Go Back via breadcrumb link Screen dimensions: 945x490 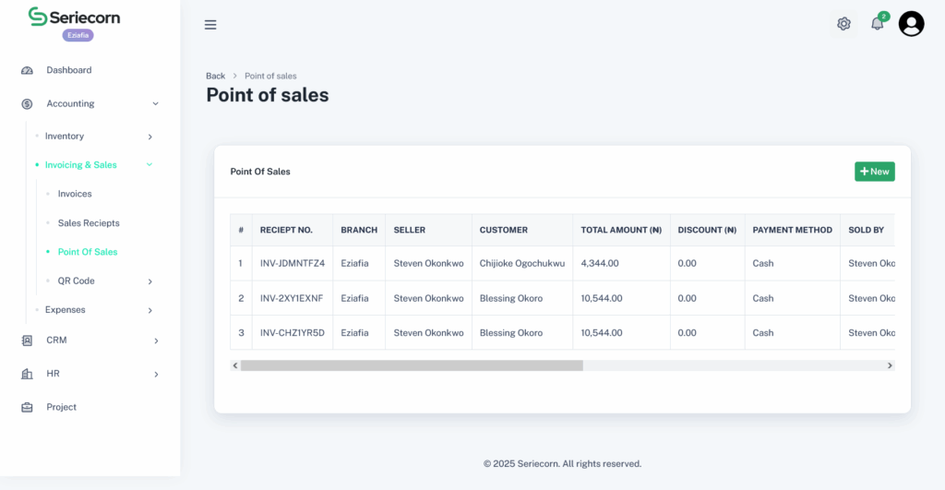pyautogui.click(x=215, y=76)
